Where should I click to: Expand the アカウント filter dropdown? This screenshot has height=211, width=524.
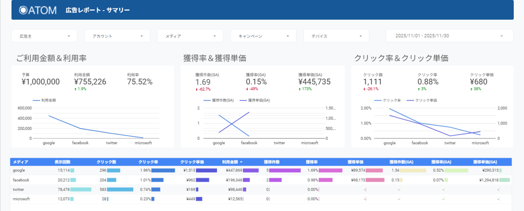[x=117, y=36]
